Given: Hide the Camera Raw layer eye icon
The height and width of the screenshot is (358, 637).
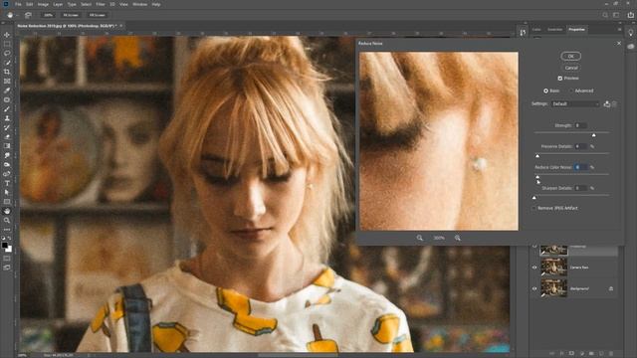Looking at the screenshot, I should pyautogui.click(x=534, y=268).
